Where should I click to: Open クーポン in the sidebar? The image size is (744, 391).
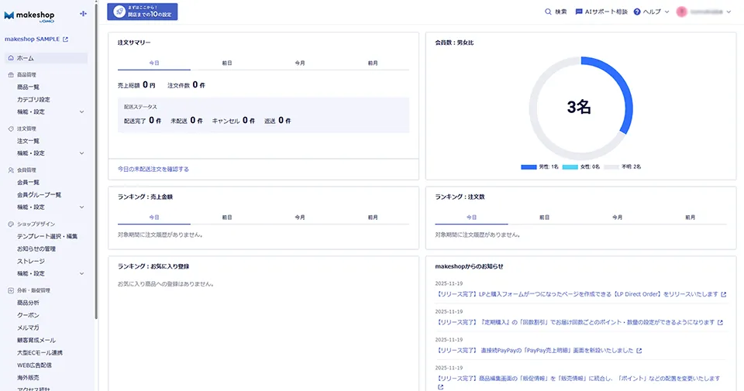pyautogui.click(x=28, y=316)
